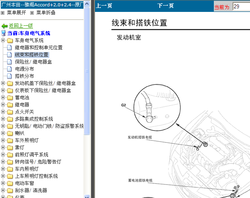250x198 pixels.
Task: Click folder icon of 蓄电池
Action: [x=10, y=98]
